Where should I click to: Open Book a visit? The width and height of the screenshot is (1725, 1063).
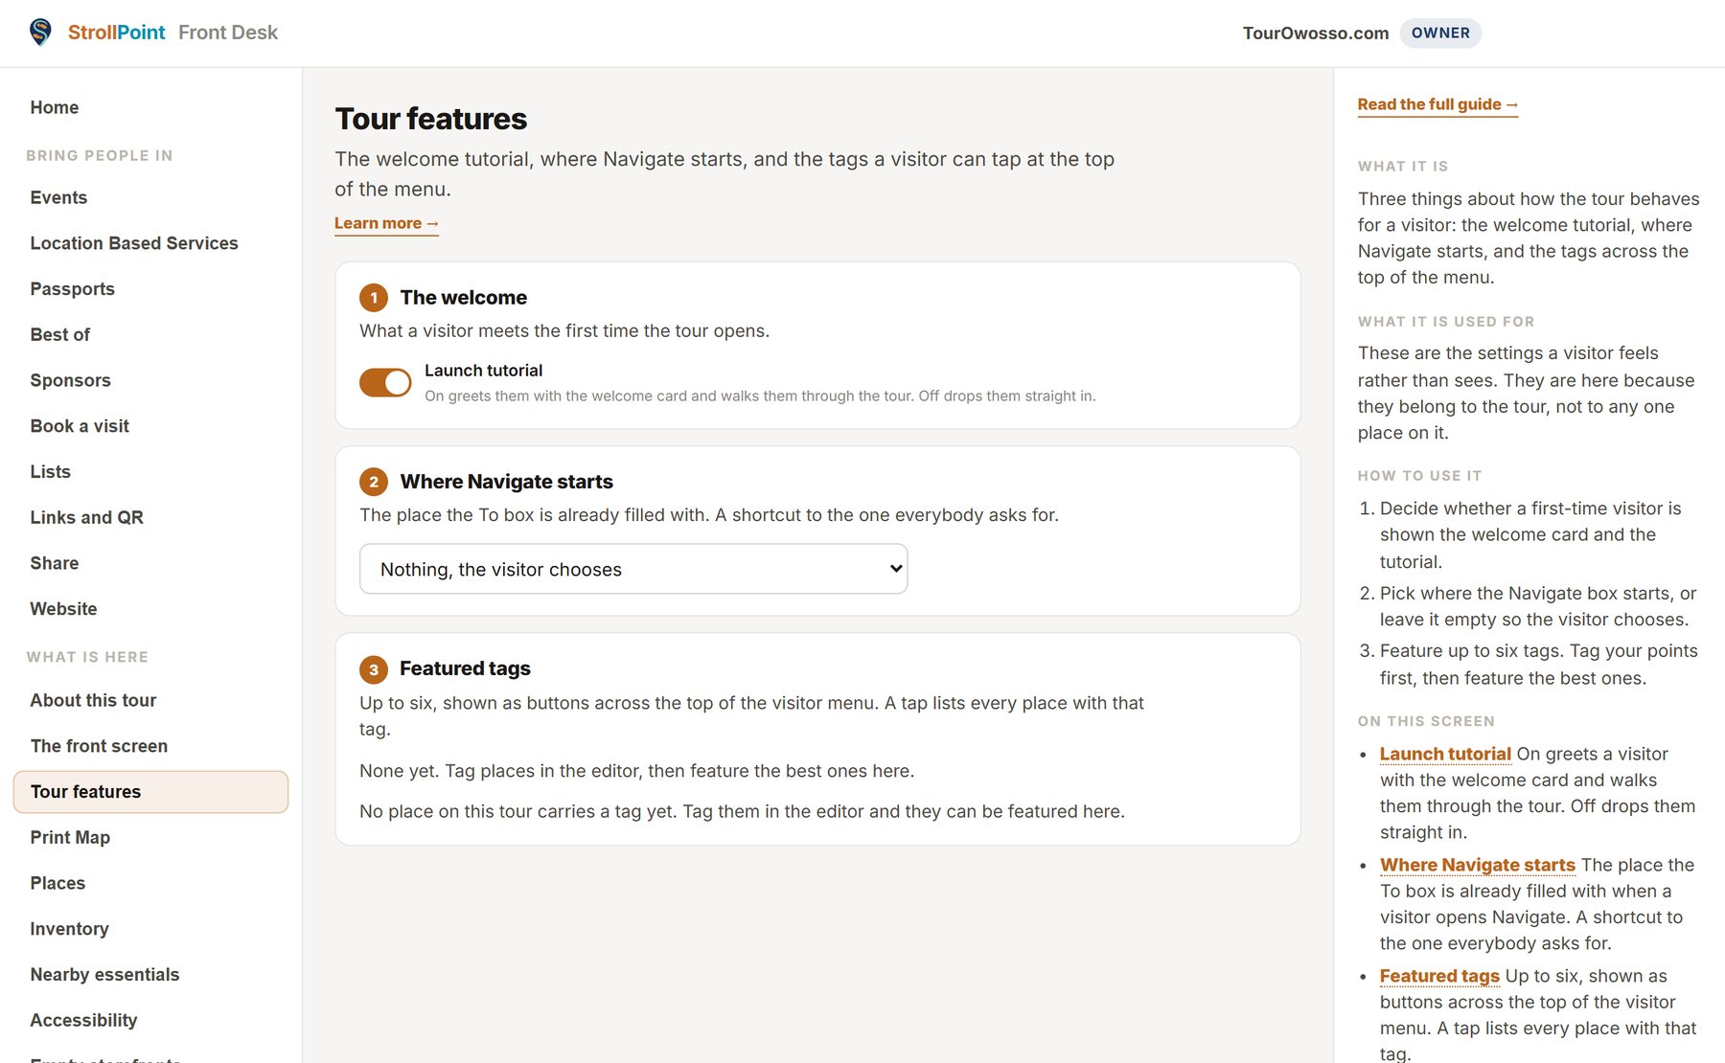(x=80, y=426)
